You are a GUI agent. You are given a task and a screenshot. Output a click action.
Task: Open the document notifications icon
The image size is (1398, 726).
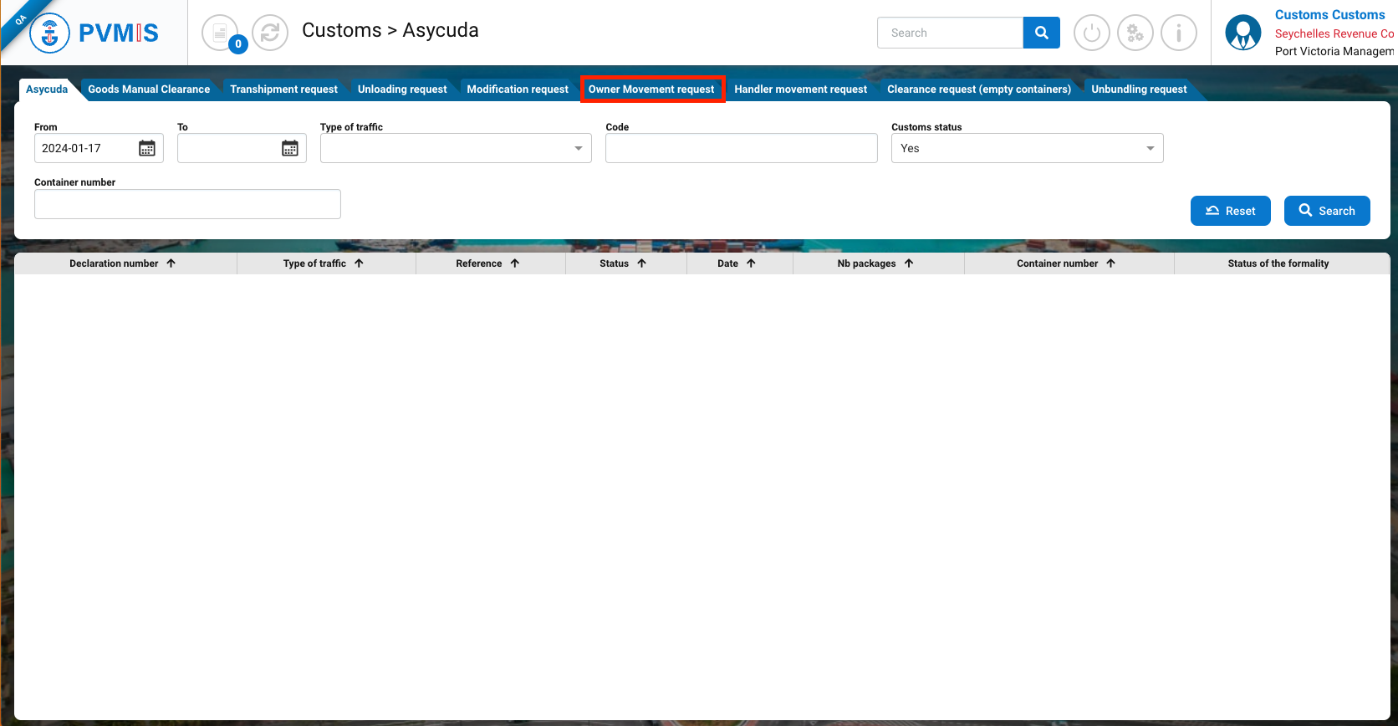point(220,33)
